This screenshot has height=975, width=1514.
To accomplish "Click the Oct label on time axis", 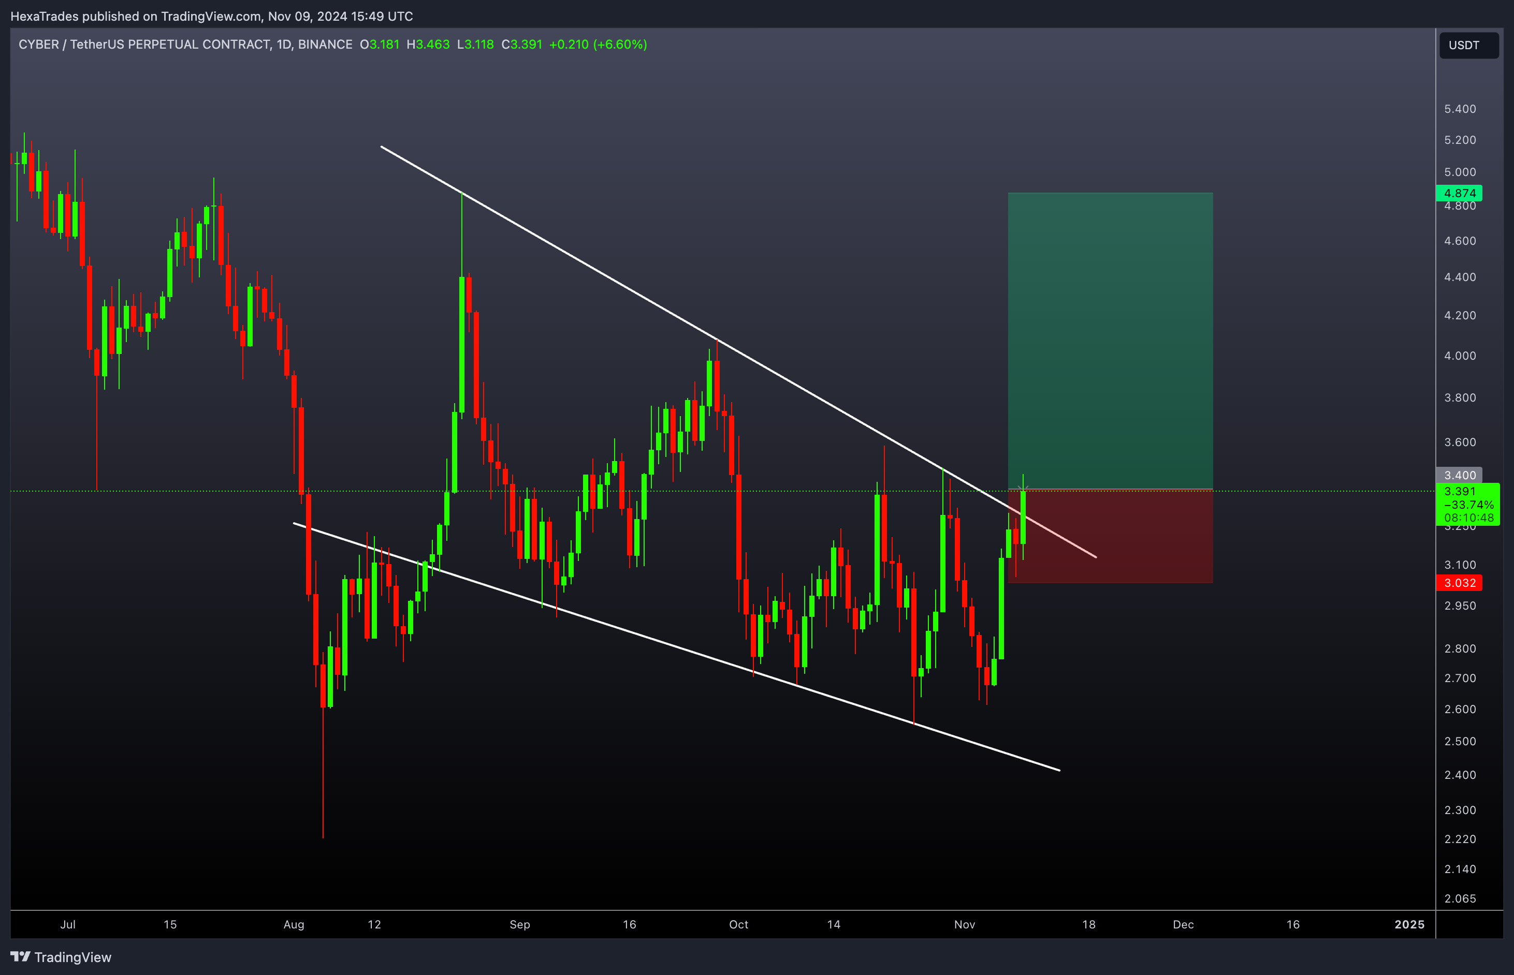I will (738, 924).
